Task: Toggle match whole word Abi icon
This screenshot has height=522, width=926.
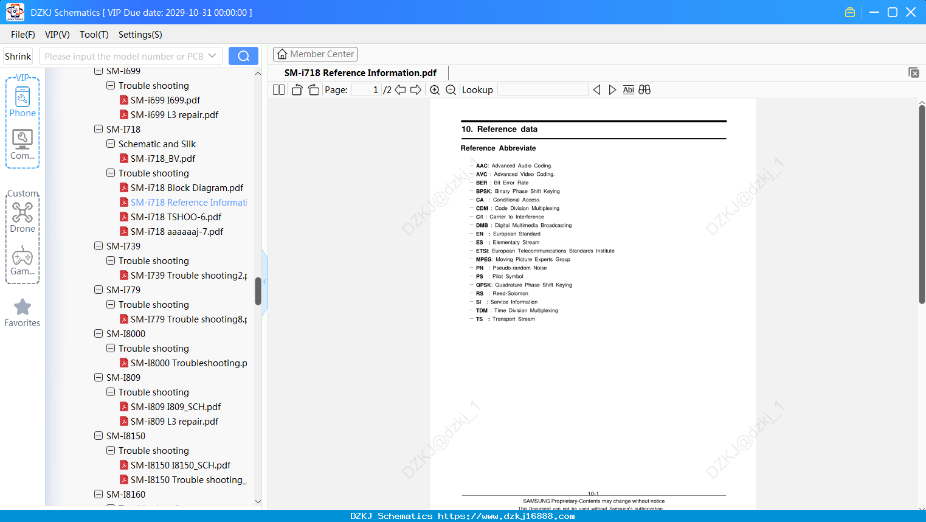Action: 629,90
